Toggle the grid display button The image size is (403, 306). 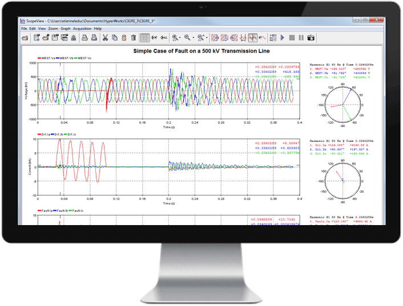click(144, 38)
